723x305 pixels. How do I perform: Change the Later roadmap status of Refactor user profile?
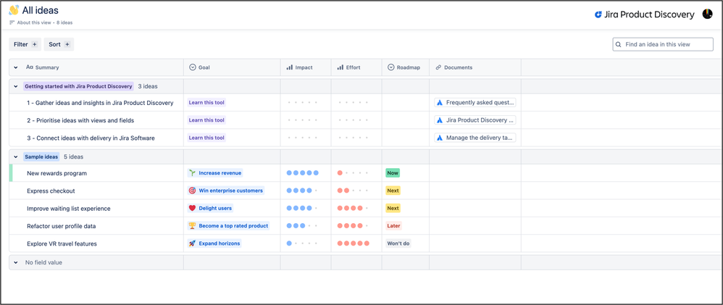click(x=394, y=225)
